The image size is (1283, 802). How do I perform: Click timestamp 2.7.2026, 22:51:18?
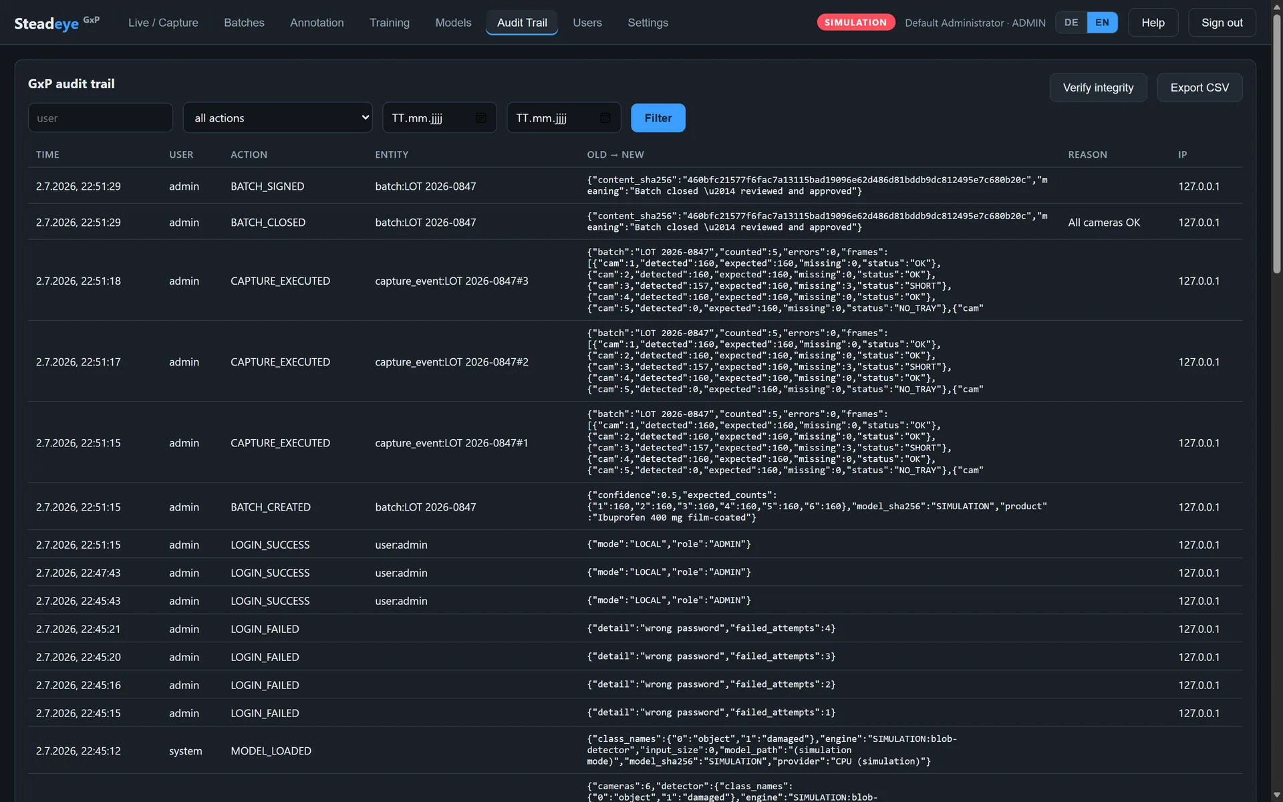coord(78,281)
